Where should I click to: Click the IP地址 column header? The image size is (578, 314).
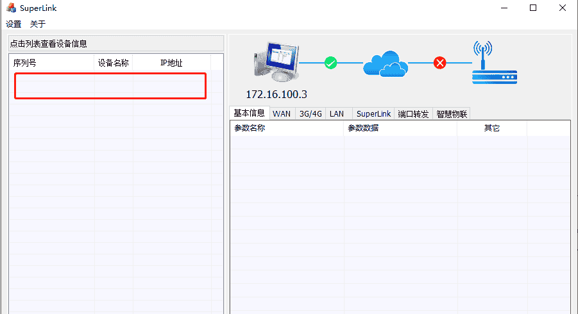click(x=171, y=63)
